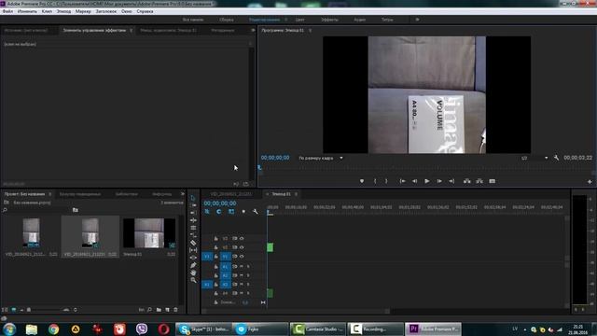Click New Bin folder icon in Project panel
The width and height of the screenshot is (597, 336).
pyautogui.click(x=159, y=310)
